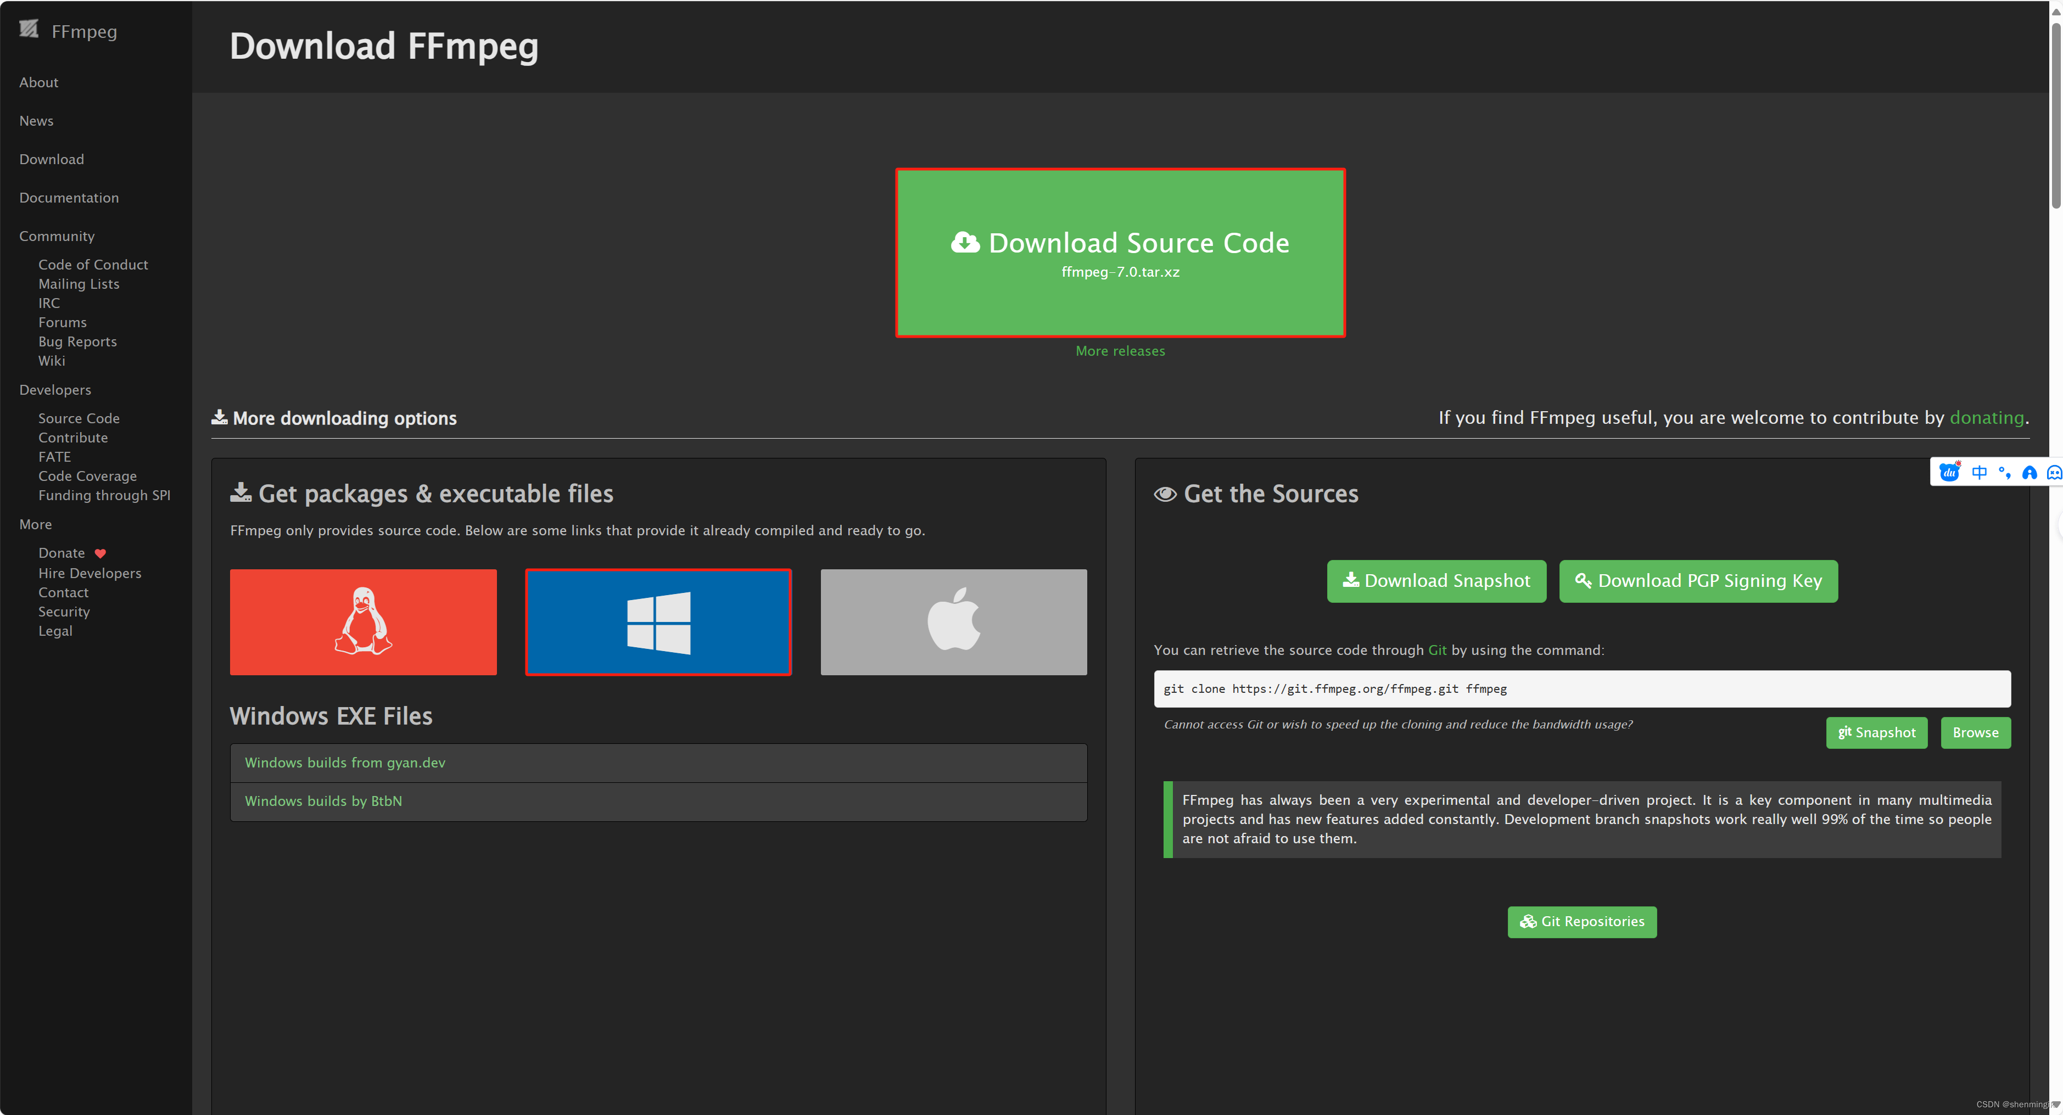2063x1115 pixels.
Task: Open the Linux packages tile with penguin
Action: tap(363, 622)
